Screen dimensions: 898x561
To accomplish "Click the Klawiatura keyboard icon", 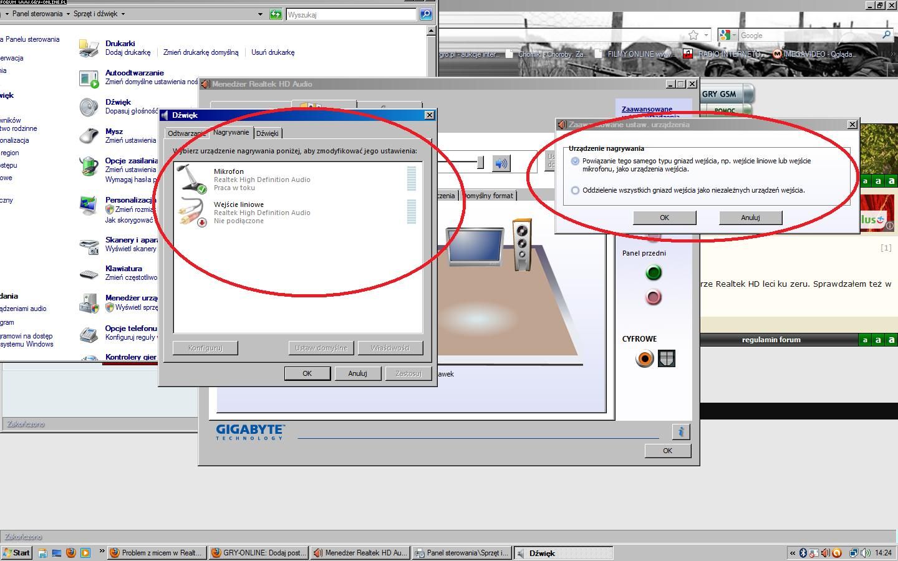I will 89,274.
